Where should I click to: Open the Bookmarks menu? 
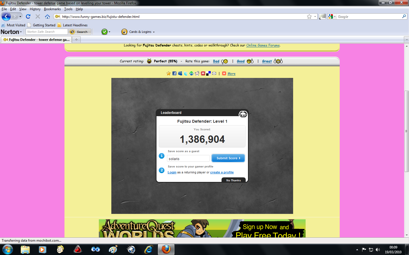pos(52,9)
